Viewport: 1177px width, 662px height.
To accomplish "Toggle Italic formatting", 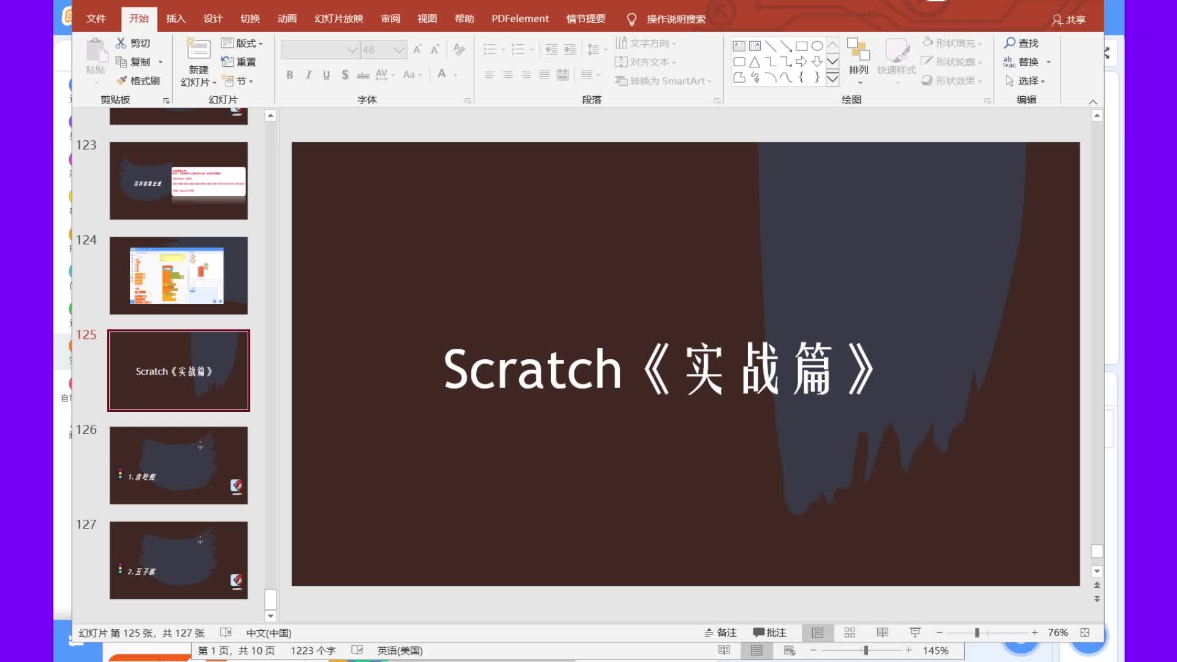I will [308, 75].
